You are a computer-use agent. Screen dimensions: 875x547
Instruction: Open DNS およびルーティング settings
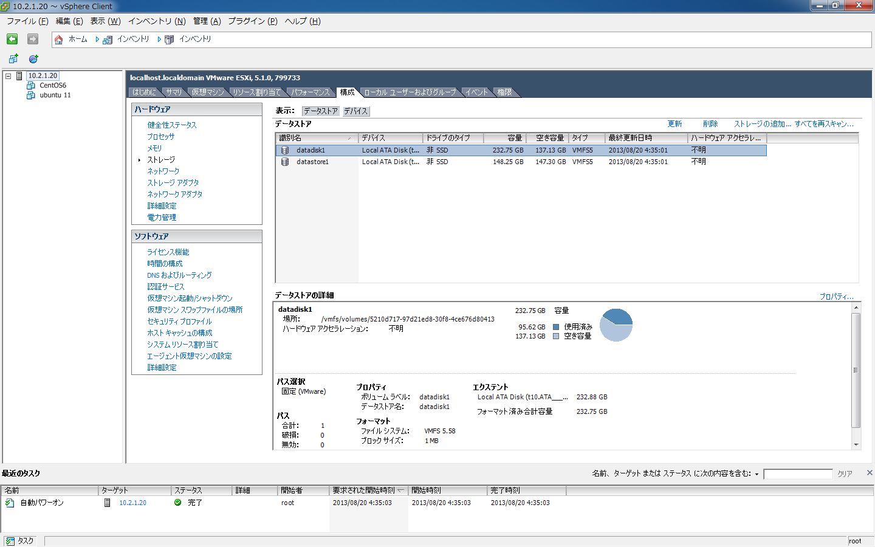coord(179,275)
